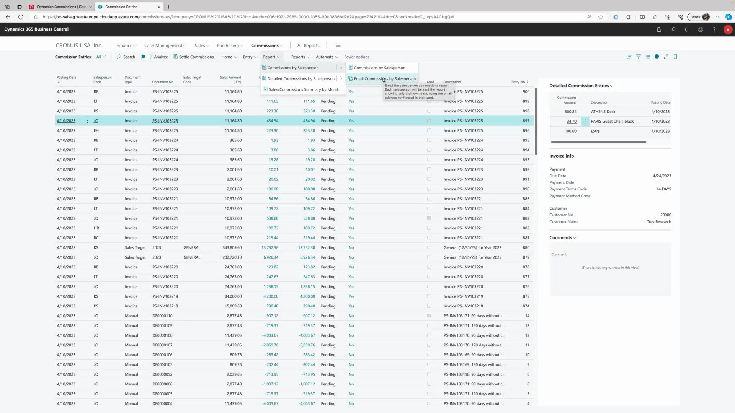Switch to full screen using the expand arrows icon
735x413 pixels.
[666, 57]
